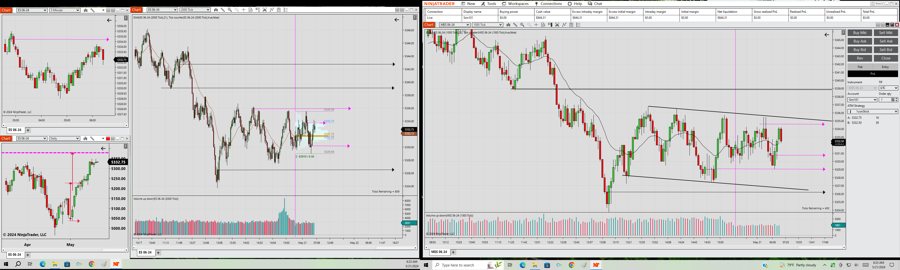The width and height of the screenshot is (900, 270).
Task: Open the Connections menu
Action: pos(548,4)
